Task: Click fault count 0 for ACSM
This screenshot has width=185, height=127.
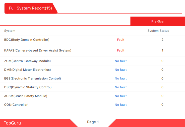Action: click(162, 96)
